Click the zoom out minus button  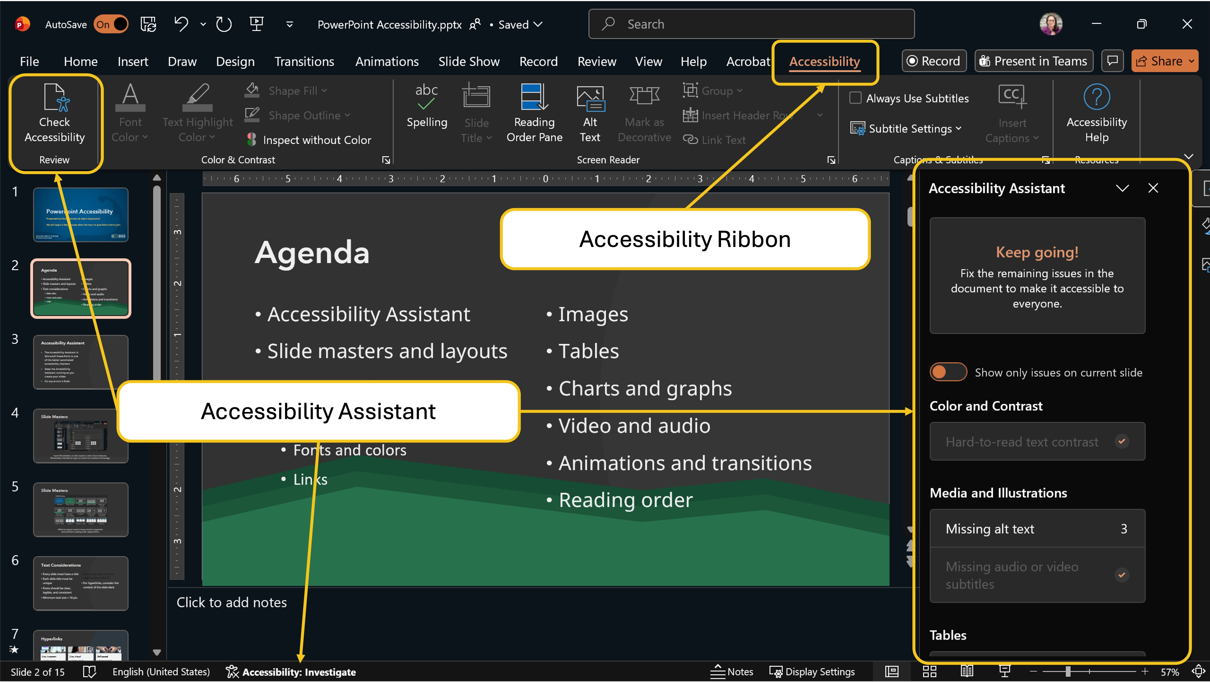1033,672
